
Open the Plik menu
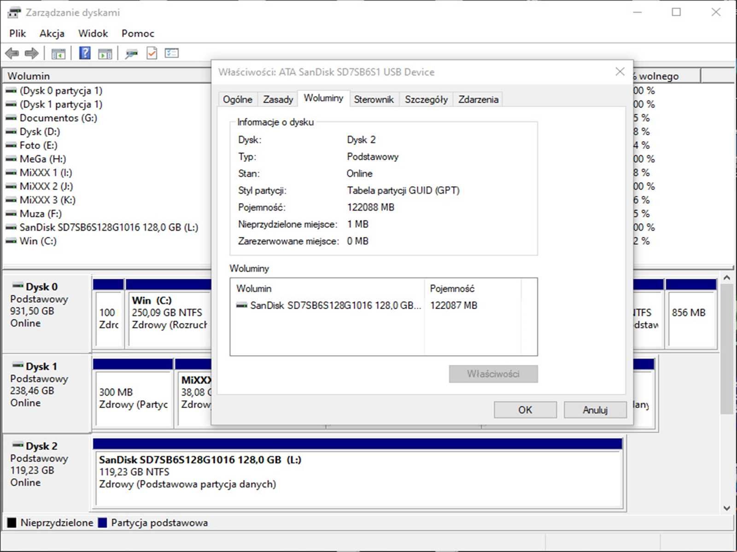18,33
